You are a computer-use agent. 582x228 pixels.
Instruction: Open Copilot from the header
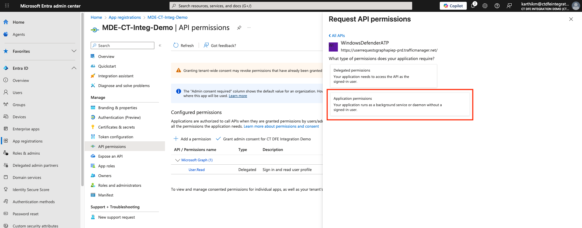[x=453, y=6]
